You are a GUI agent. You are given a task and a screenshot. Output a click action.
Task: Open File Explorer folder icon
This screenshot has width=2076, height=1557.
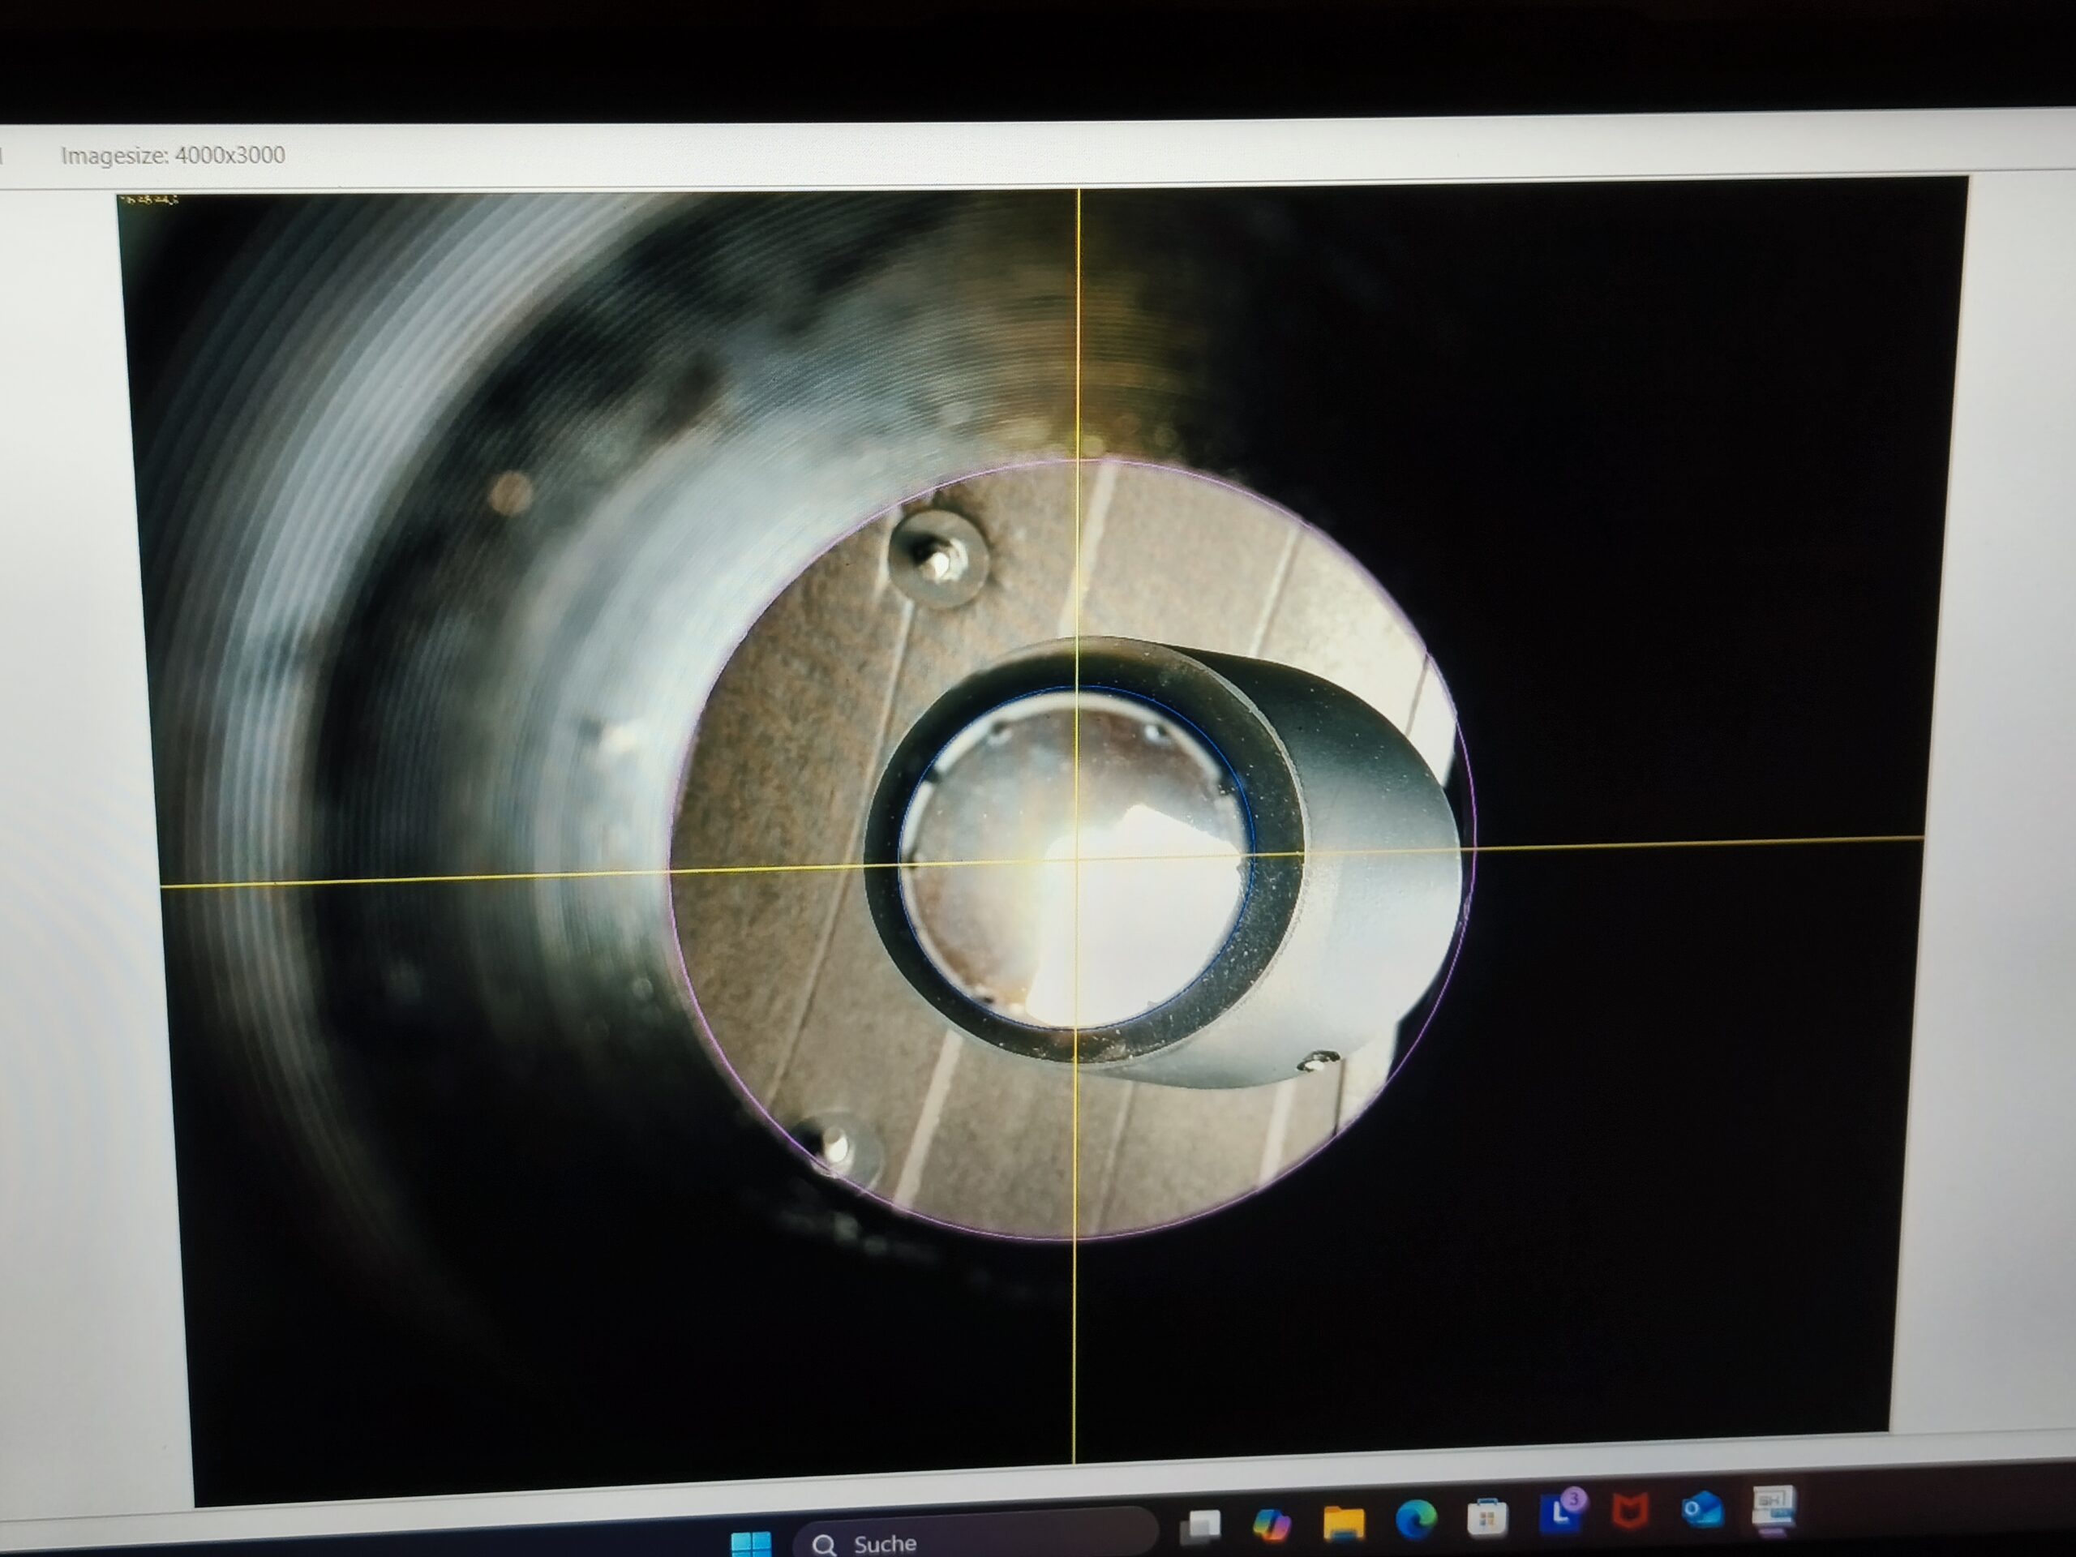click(1343, 1521)
